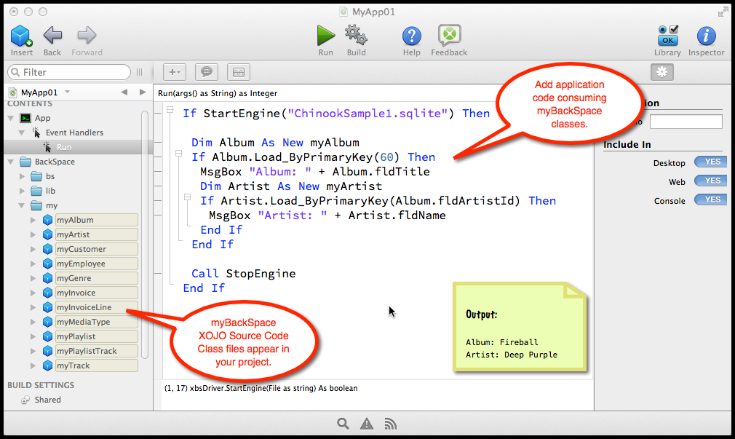Collapse the BackSpace folder
Image resolution: width=735 pixels, height=439 pixels.
pyautogui.click(x=10, y=162)
